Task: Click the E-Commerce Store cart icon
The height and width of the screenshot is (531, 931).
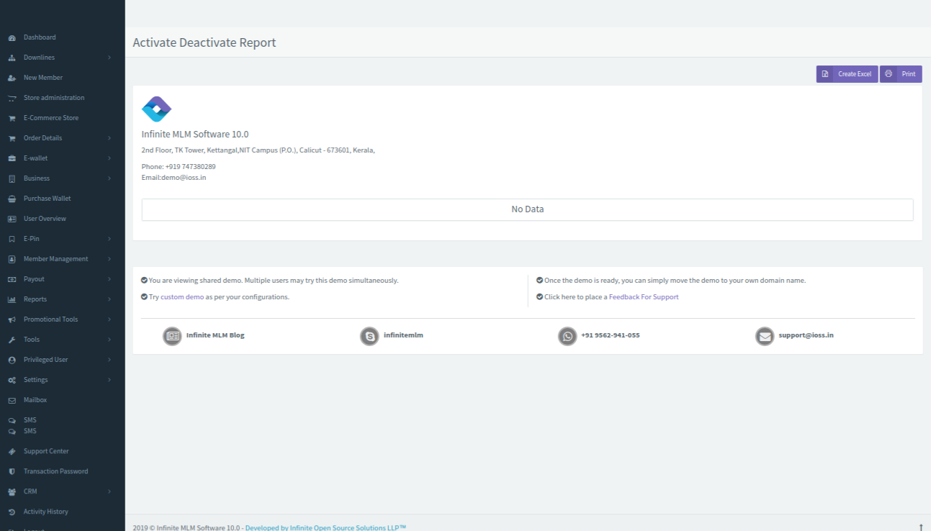Action: coord(12,118)
